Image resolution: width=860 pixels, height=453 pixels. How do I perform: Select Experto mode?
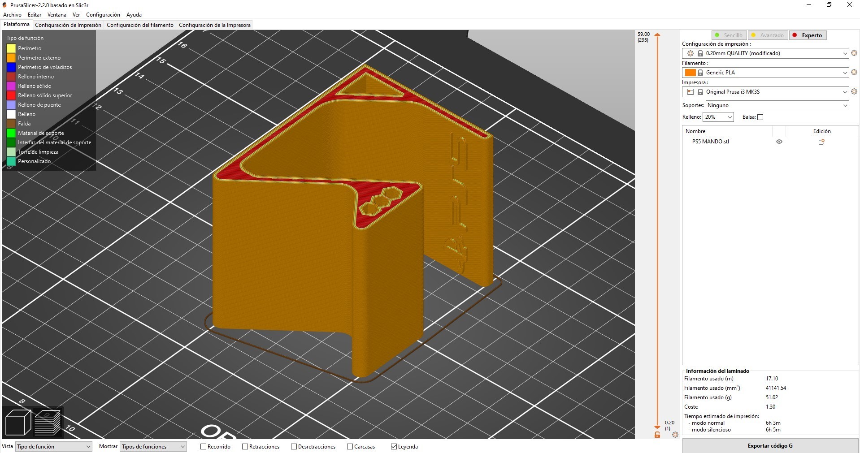tap(808, 35)
